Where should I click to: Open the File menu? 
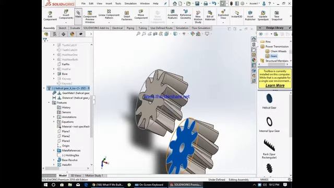(83, 4)
